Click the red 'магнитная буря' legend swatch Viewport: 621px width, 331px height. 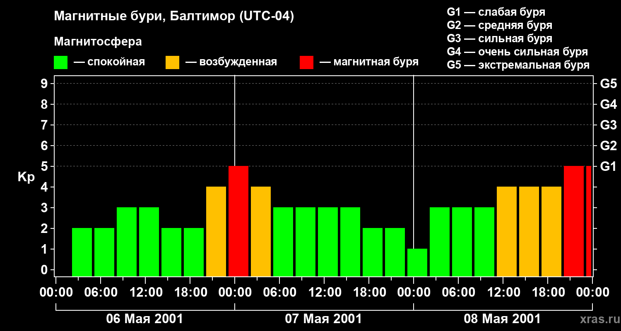tap(306, 62)
